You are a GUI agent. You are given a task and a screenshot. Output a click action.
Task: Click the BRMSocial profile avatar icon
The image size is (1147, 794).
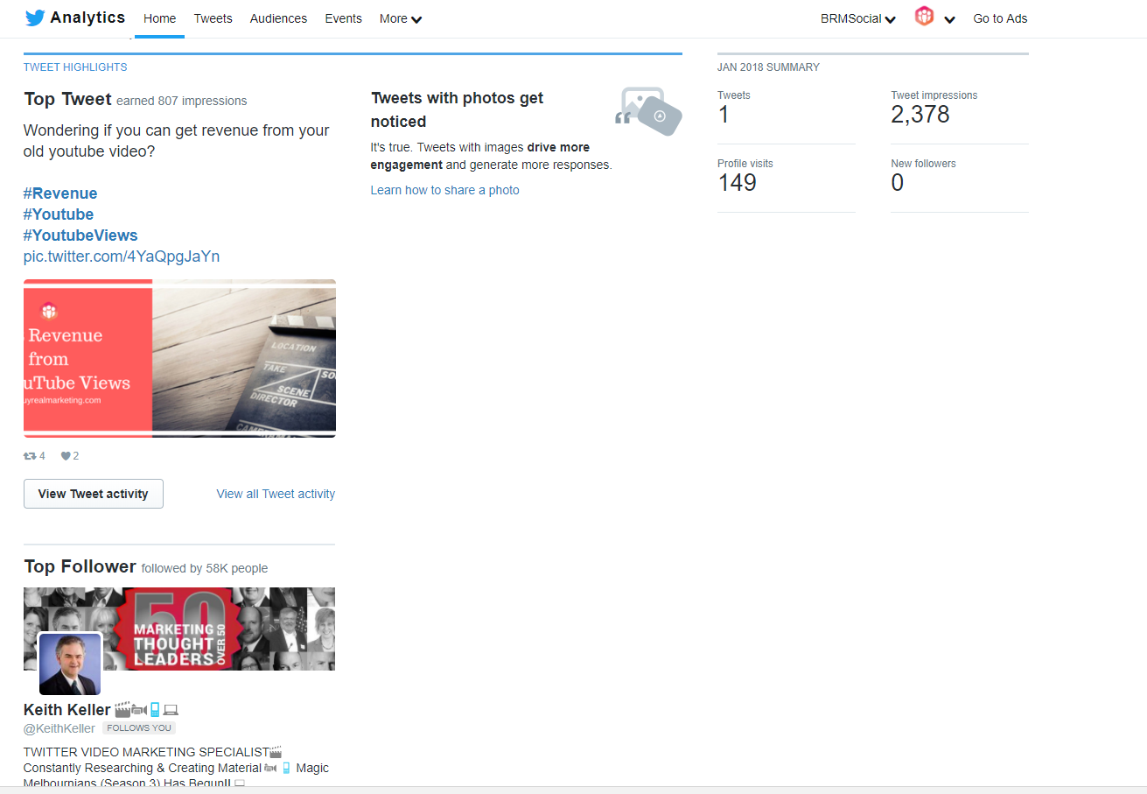924,17
